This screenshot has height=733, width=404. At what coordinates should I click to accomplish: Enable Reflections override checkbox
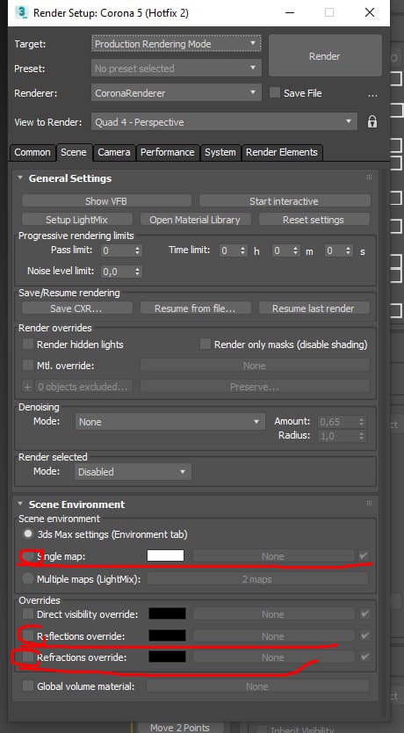(28, 635)
